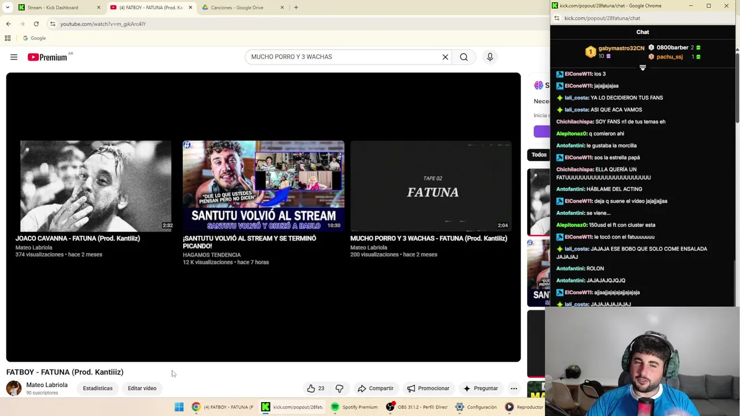Click username Antofantini in ROLON message
Image resolution: width=740 pixels, height=416 pixels.
[570, 269]
